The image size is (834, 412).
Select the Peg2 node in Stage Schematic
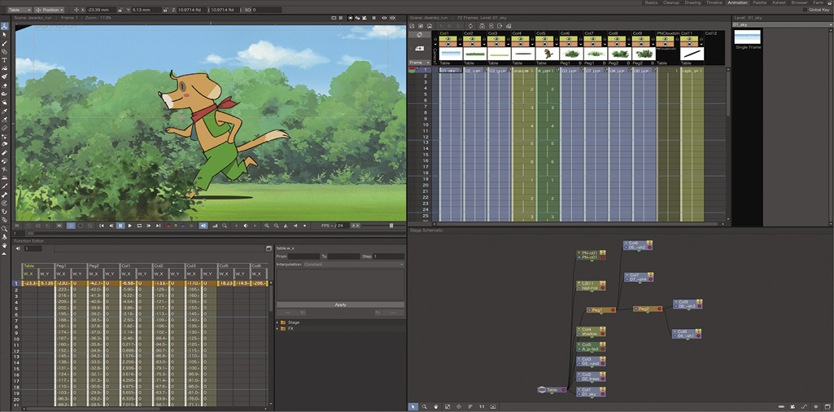648,309
